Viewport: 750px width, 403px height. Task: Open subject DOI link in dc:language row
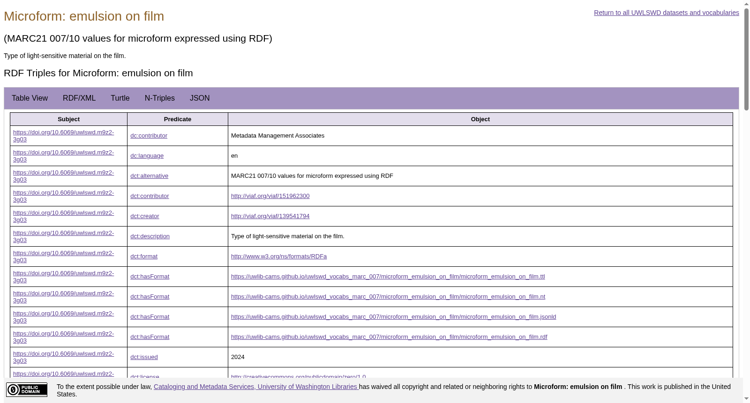63,156
